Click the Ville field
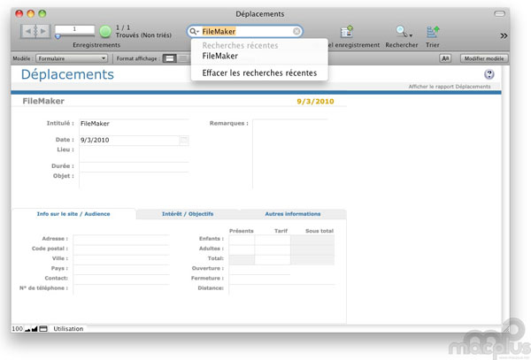This screenshot has height=360, width=531. [121, 259]
